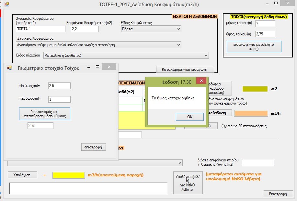Close the έκδοση 17.30 message dialog

201,81
